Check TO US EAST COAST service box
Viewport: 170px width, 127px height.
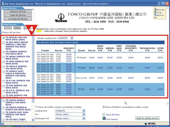[4, 120]
